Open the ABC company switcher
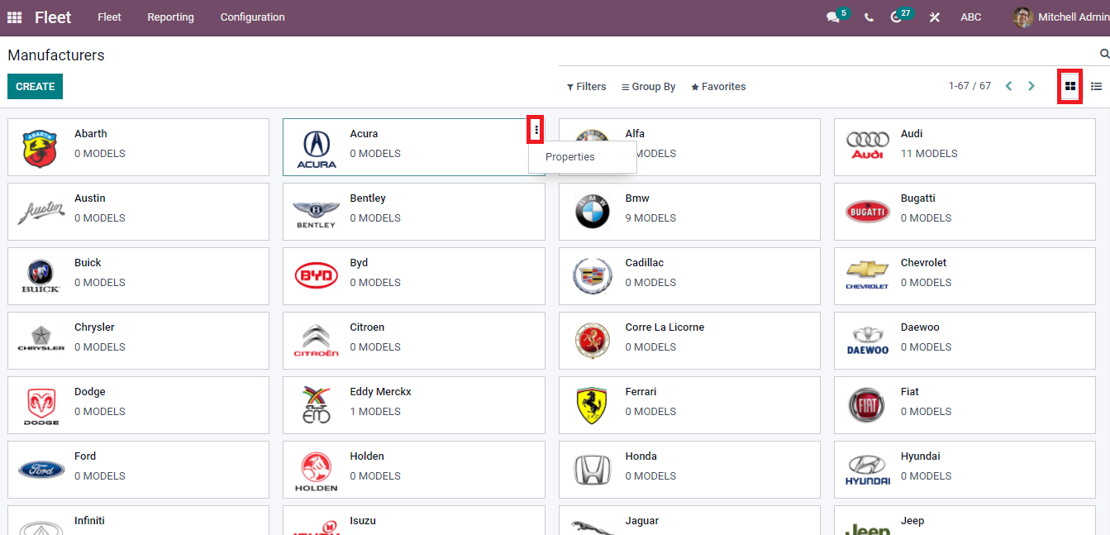Viewport: 1110px width, 535px height. 971,17
